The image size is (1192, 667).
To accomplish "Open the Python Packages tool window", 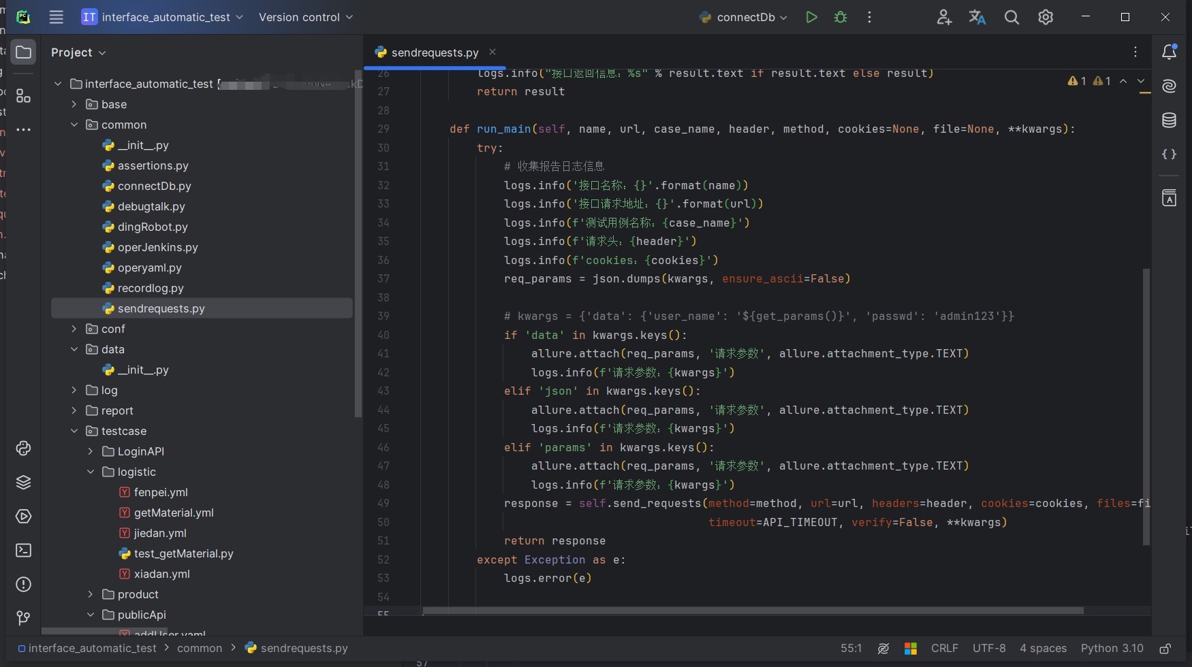I will pos(23,483).
